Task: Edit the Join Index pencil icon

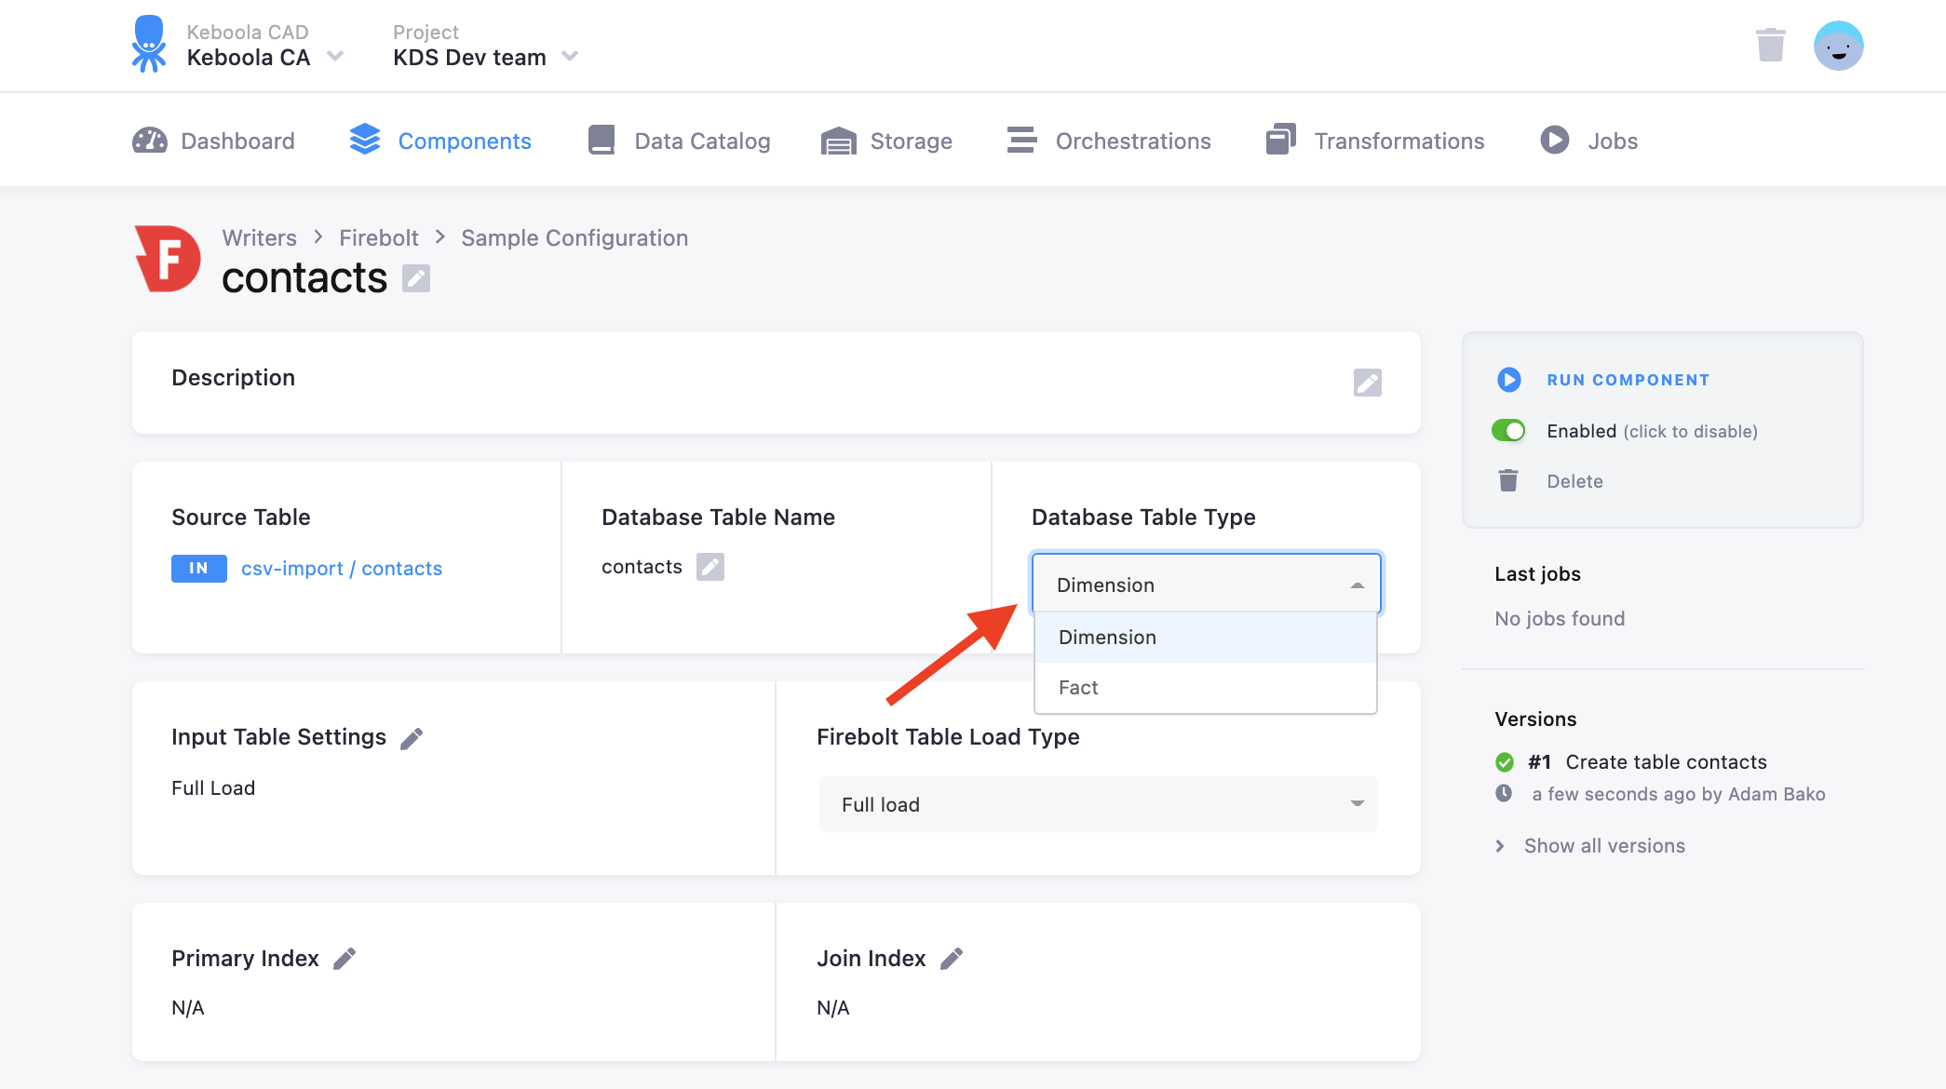Action: (x=952, y=959)
